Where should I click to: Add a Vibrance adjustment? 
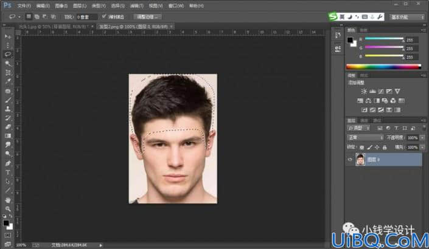397,91
